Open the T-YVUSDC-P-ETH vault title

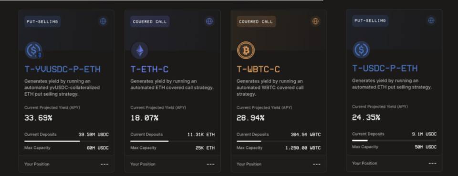click(x=62, y=69)
